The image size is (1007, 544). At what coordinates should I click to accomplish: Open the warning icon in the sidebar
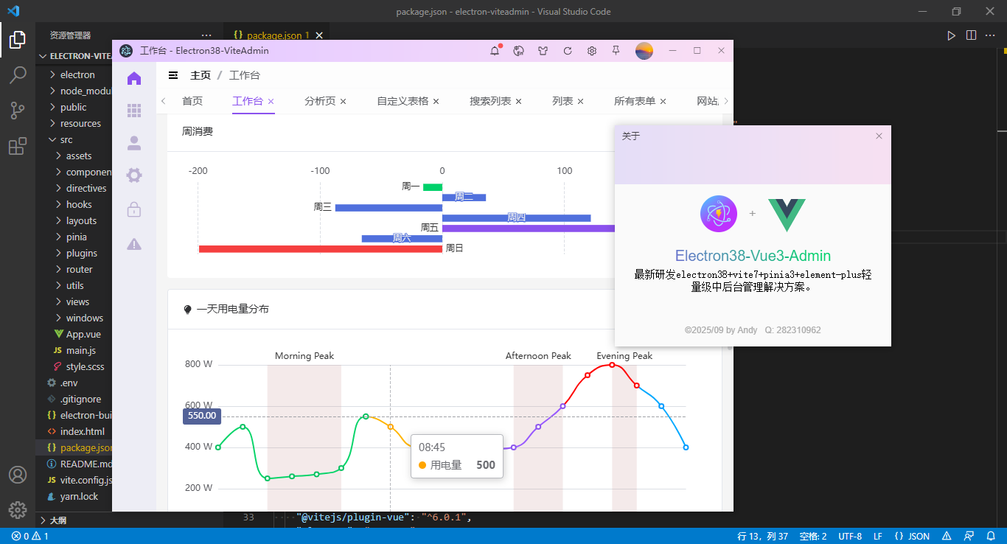pos(134,244)
